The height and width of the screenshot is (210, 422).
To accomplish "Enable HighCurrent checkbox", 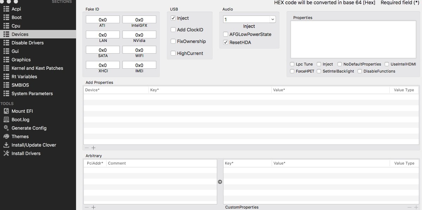I will tap(173, 53).
